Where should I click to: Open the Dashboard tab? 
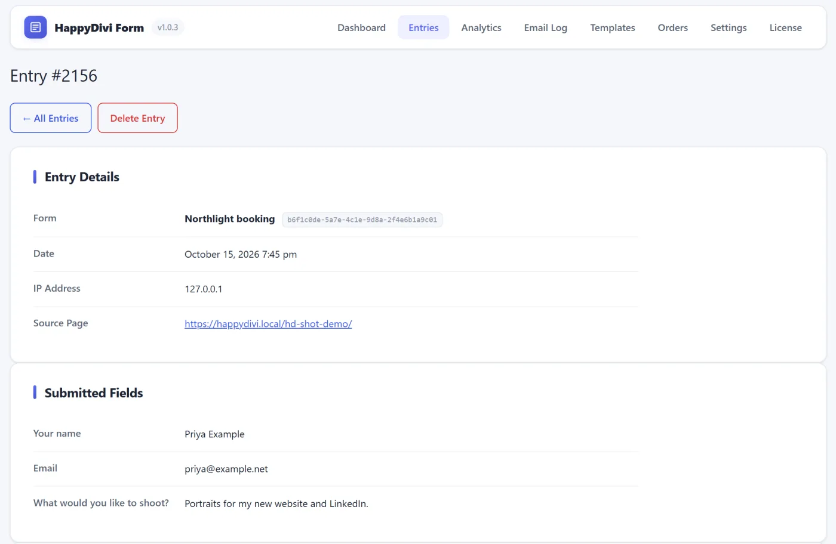(361, 27)
